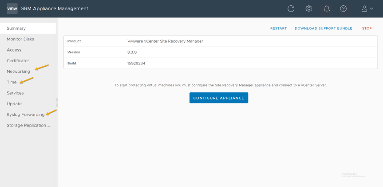Screen dimensions: 383x187
Task: Click the sidebar collapse handle
Action: pyautogui.click(x=57, y=103)
